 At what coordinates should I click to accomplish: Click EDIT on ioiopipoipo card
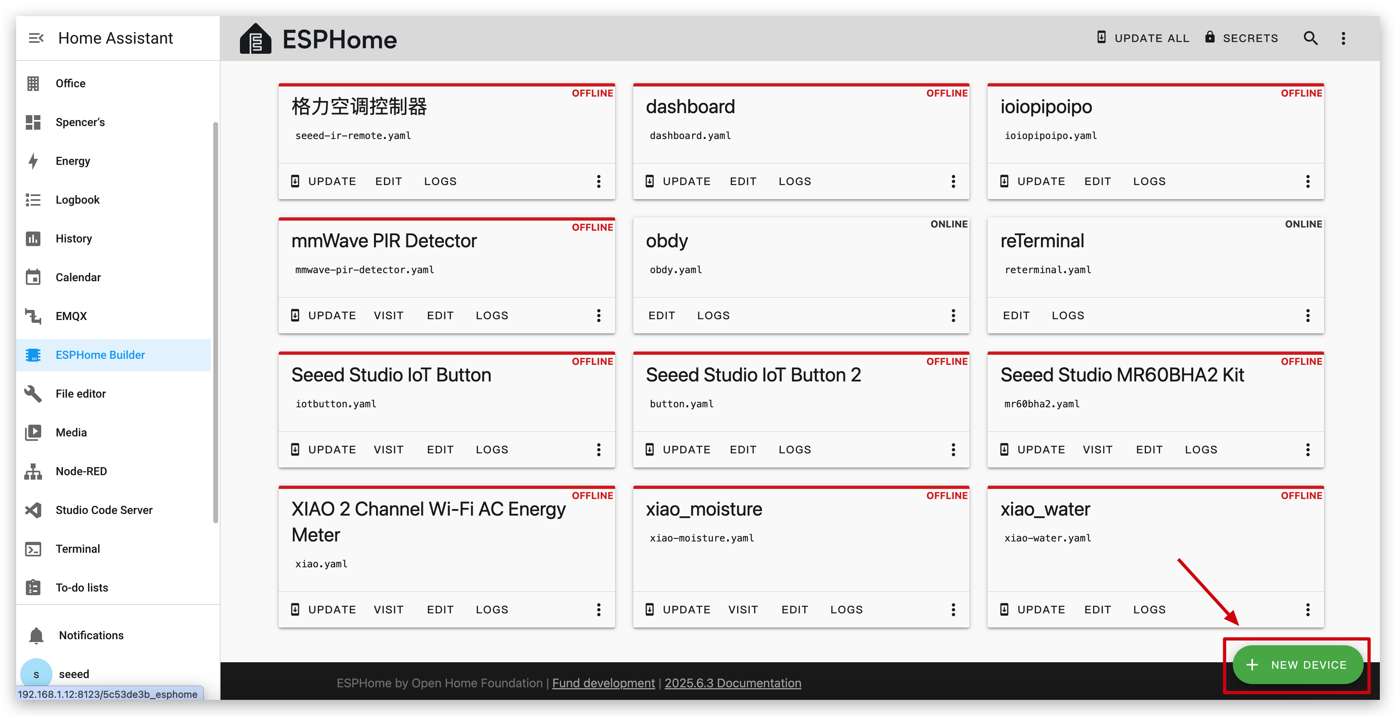tap(1097, 181)
